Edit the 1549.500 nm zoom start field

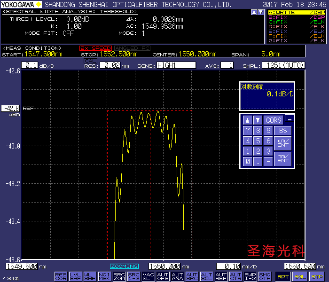(x=22, y=266)
